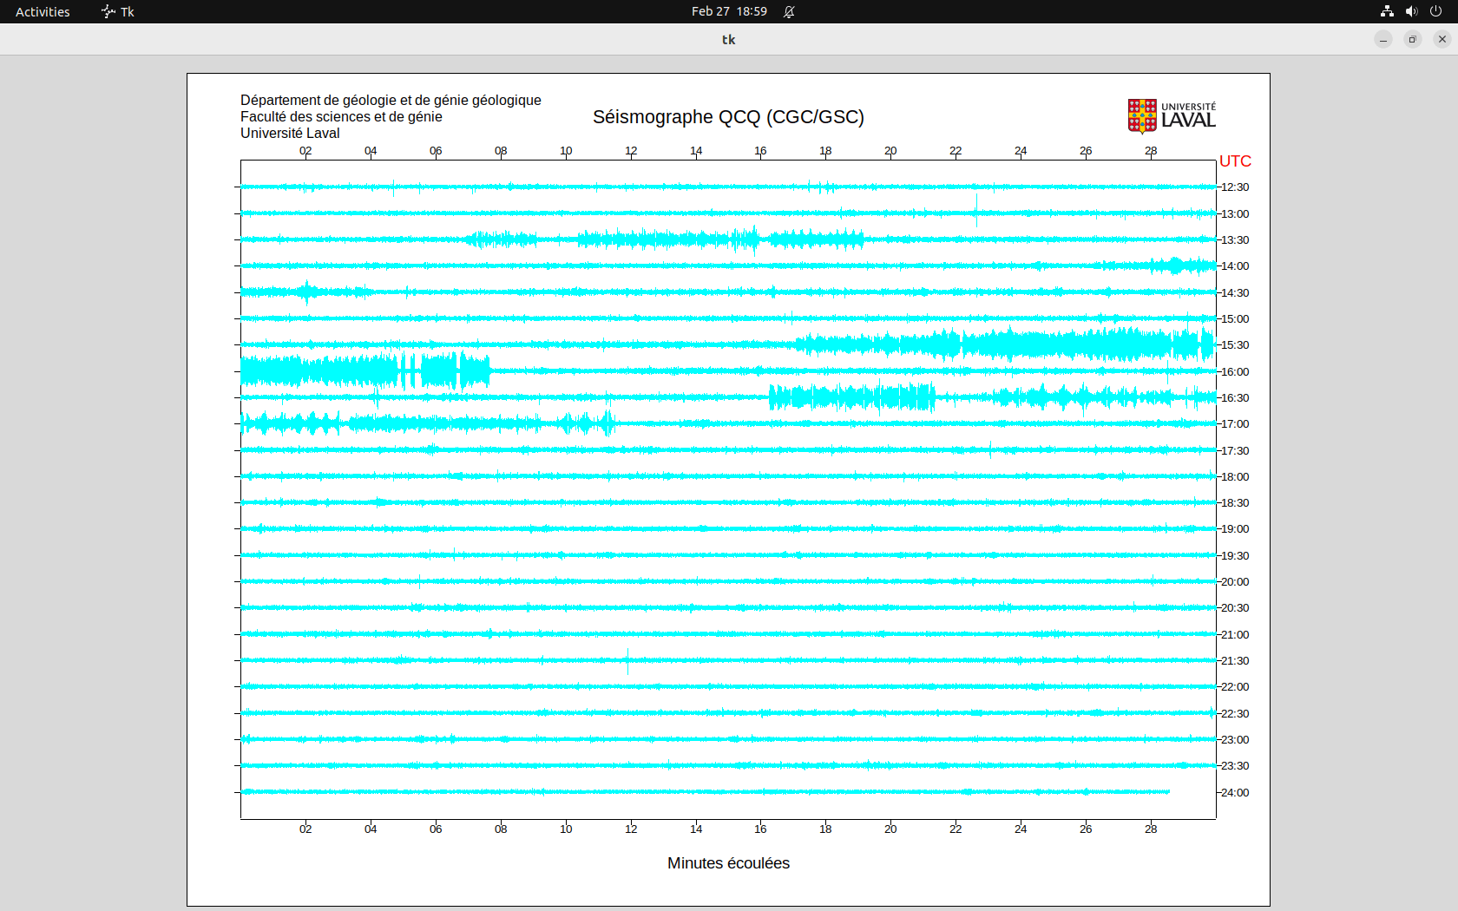Click the 13:30 time label
This screenshot has height=911, width=1458.
1235,240
